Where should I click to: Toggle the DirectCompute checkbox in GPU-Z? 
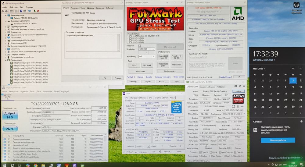(x=220, y=152)
